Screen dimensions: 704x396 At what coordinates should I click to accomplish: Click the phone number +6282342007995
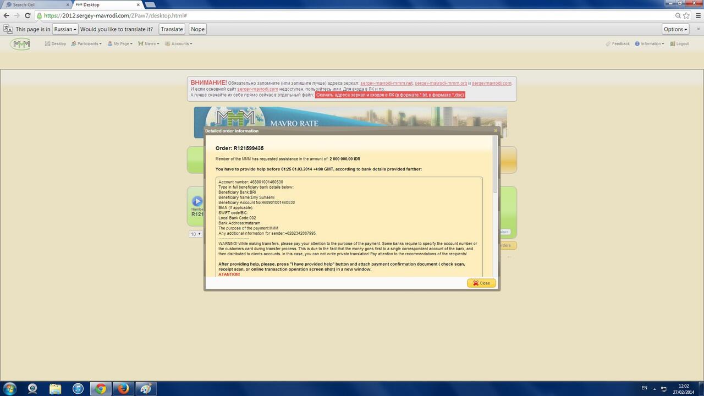[300, 233]
